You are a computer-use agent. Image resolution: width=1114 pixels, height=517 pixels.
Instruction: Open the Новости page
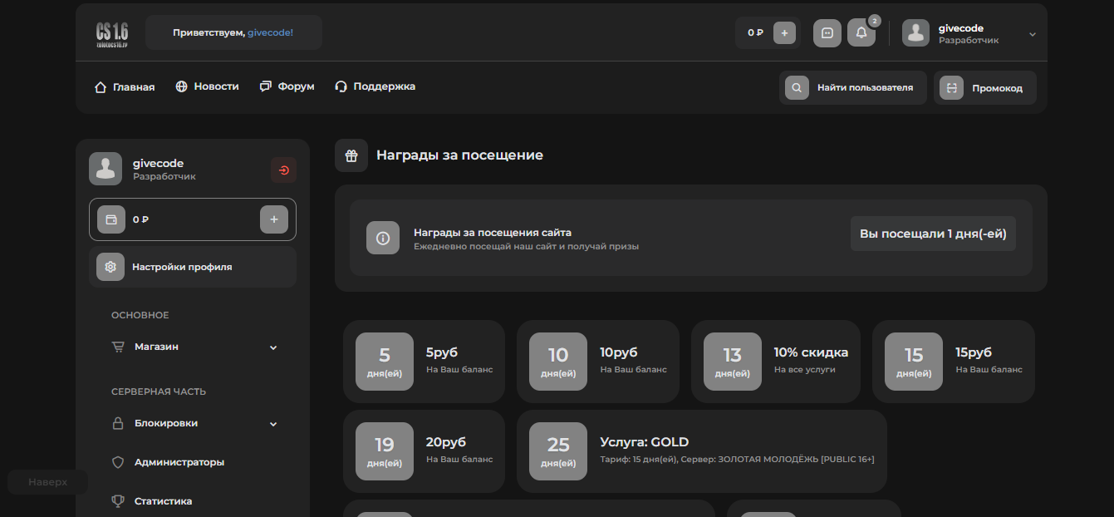click(x=207, y=86)
